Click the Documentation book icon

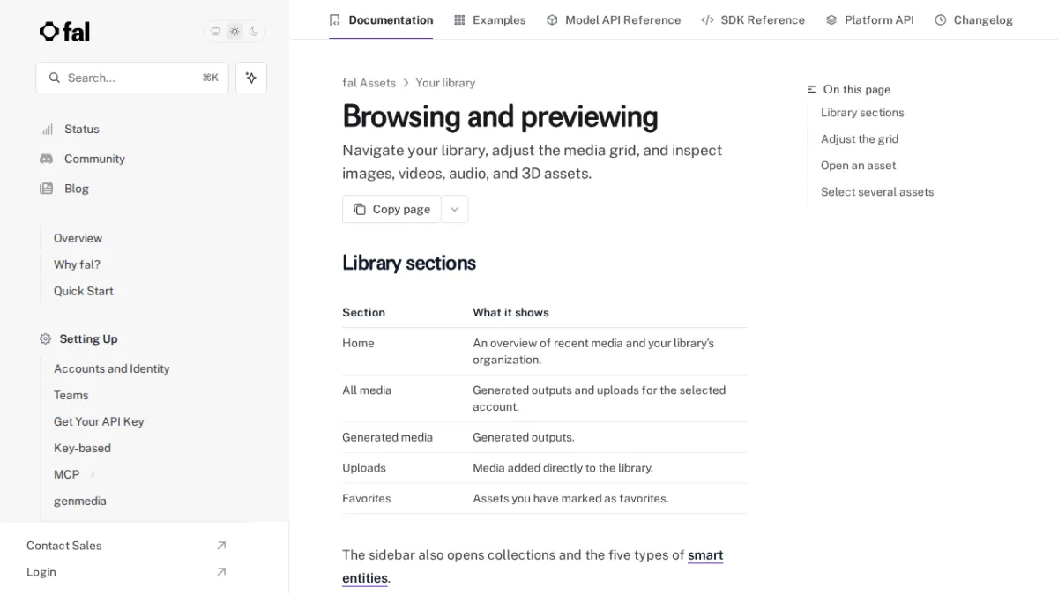click(334, 19)
